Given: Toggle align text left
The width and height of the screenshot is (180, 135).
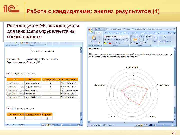Looking at the screenshot, I should pyautogui.click(x=132, y=39).
